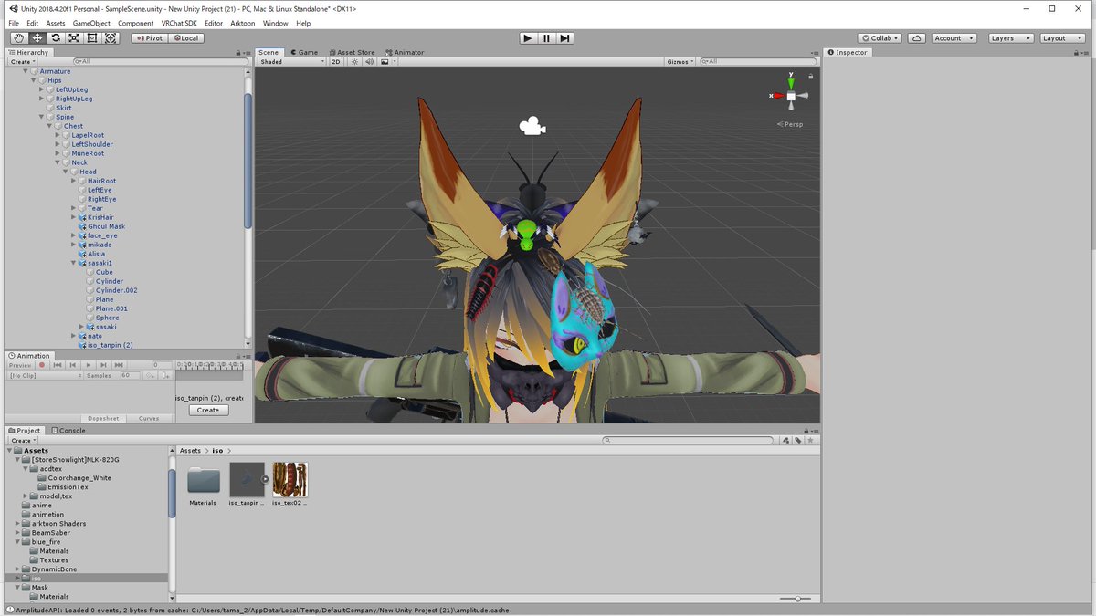Go to last animation keyframe

pos(119,365)
